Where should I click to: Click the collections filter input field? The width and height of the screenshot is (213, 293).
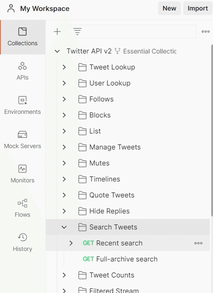coord(138,32)
